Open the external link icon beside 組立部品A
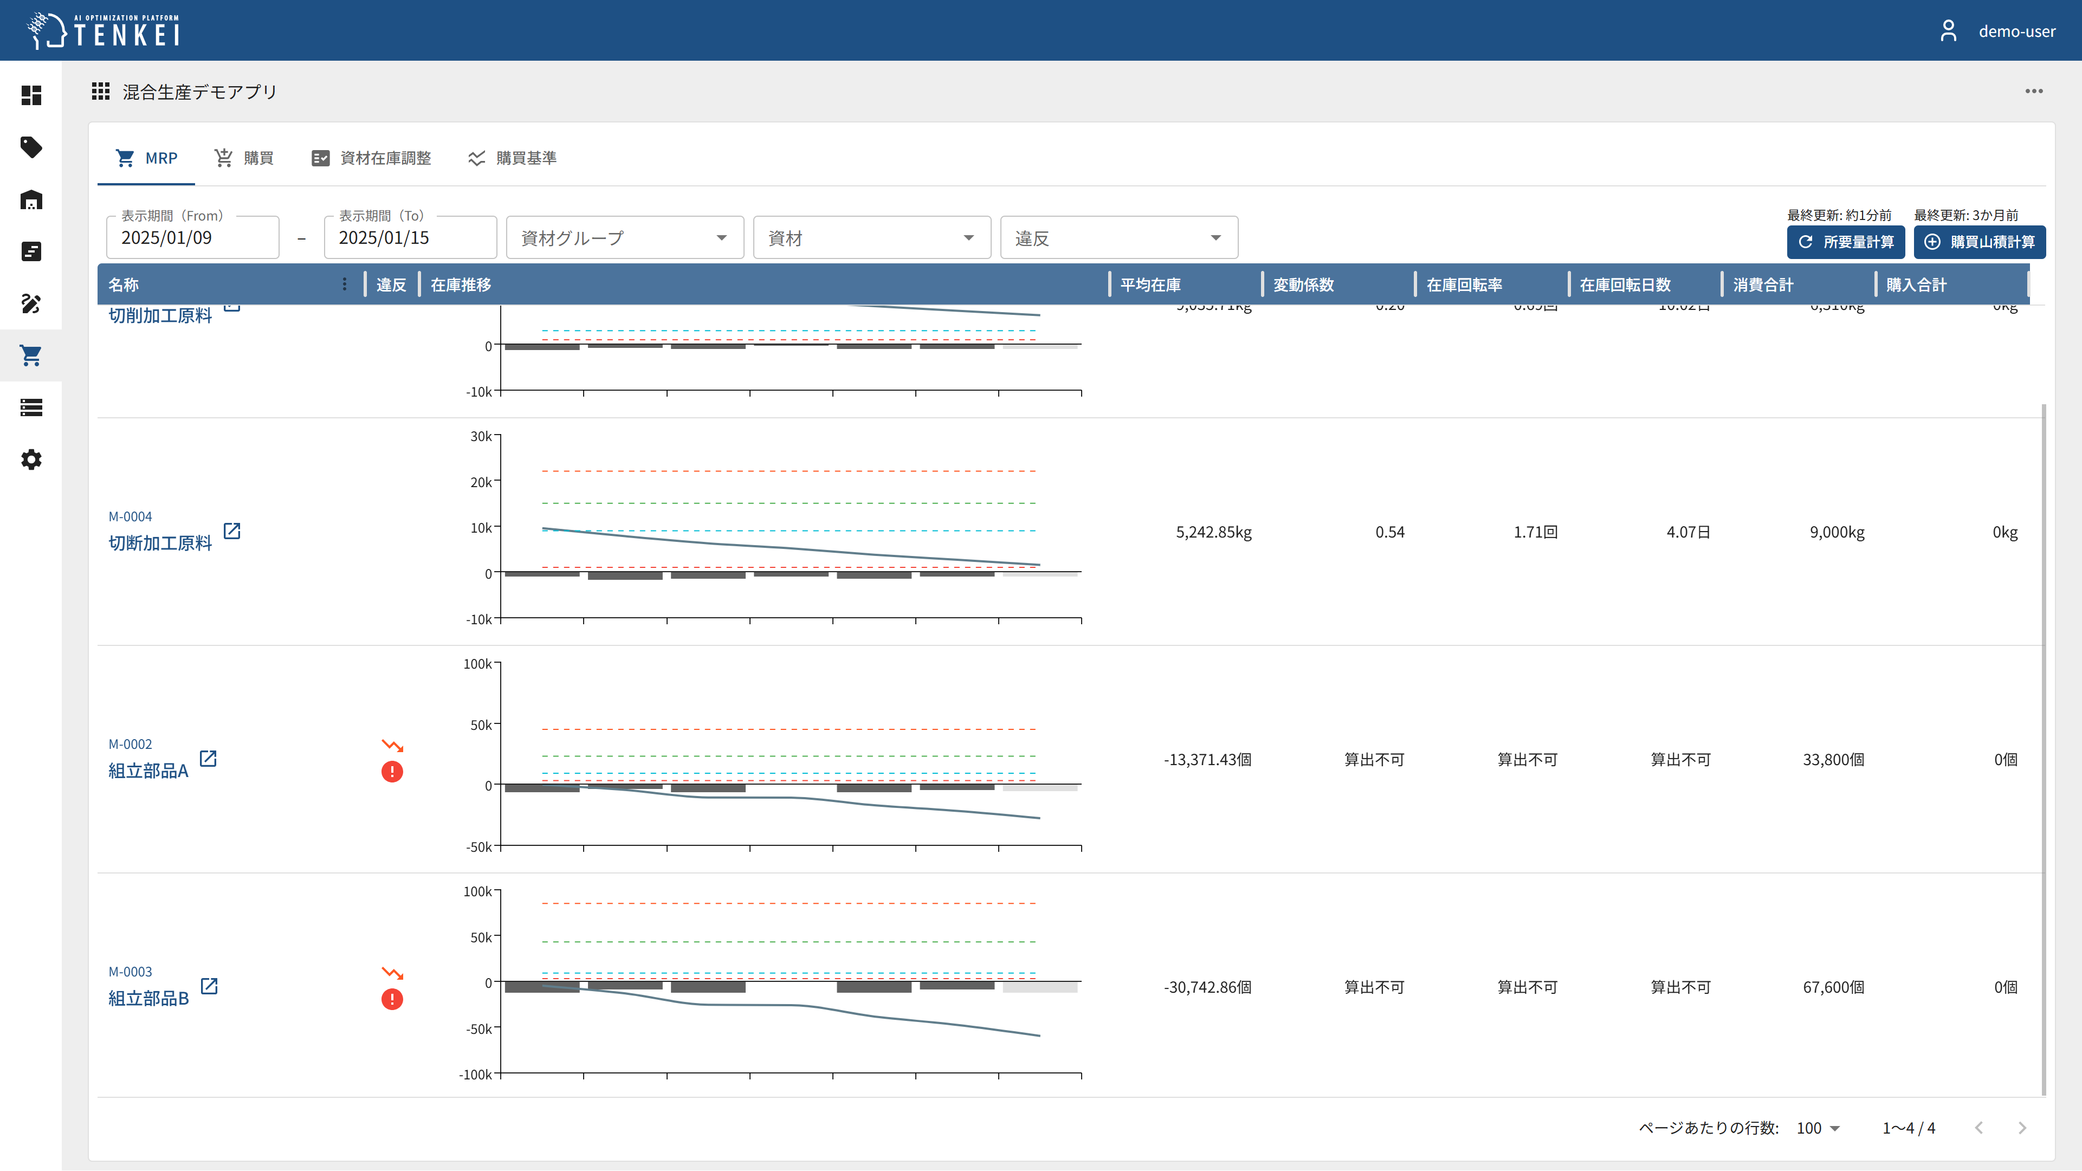Image resolution: width=2082 pixels, height=1171 pixels. pyautogui.click(x=209, y=758)
